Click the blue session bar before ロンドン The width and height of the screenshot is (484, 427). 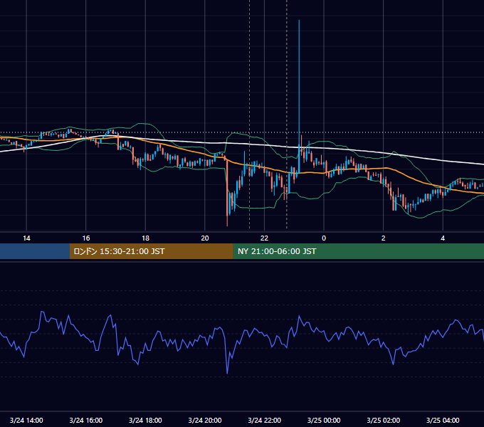click(35, 251)
